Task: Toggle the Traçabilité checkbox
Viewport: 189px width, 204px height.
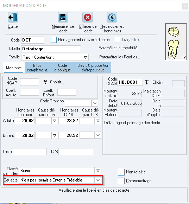Action: tap(117, 40)
